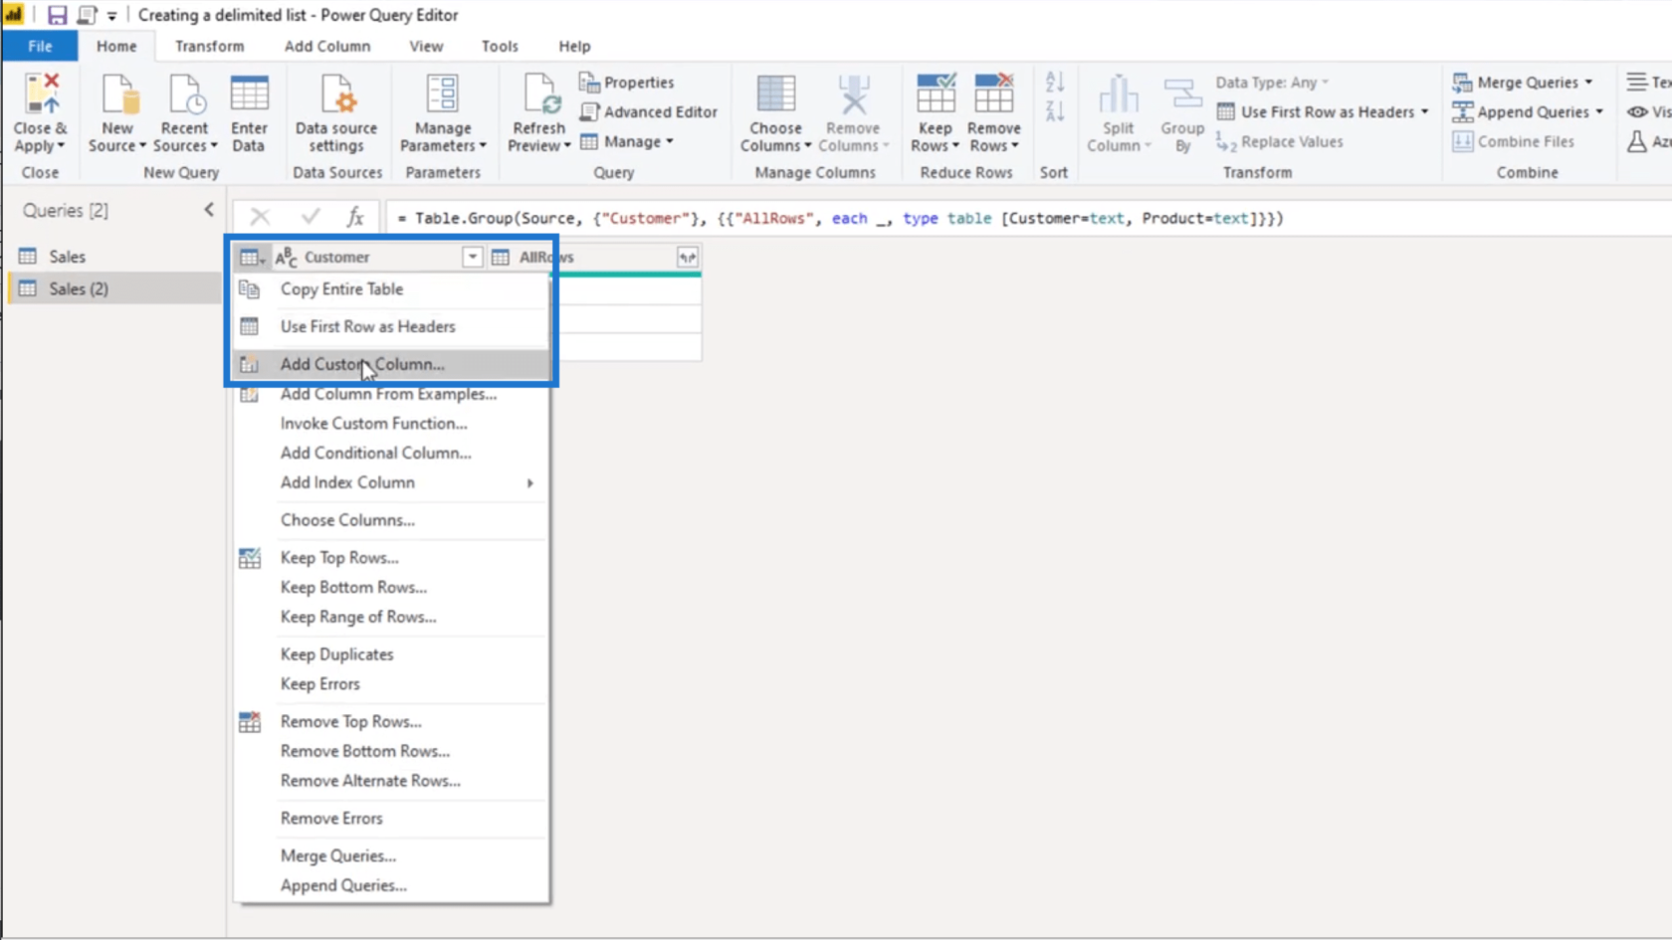Viewport: 1672px width, 940px height.
Task: Switch to the Transform tab
Action: [209, 46]
